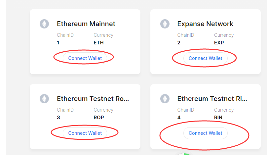Viewport: 267px width, 155px height.
Task: Click the truncated "Ethereum Testnet Ri..." heading
Action: (x=212, y=99)
